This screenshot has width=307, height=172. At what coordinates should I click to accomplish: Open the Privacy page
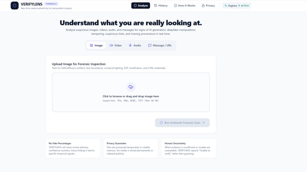click(x=208, y=5)
